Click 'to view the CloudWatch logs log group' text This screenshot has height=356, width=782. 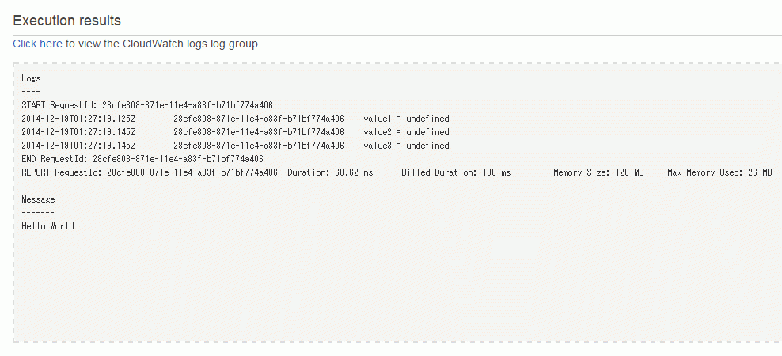pyautogui.click(x=163, y=44)
